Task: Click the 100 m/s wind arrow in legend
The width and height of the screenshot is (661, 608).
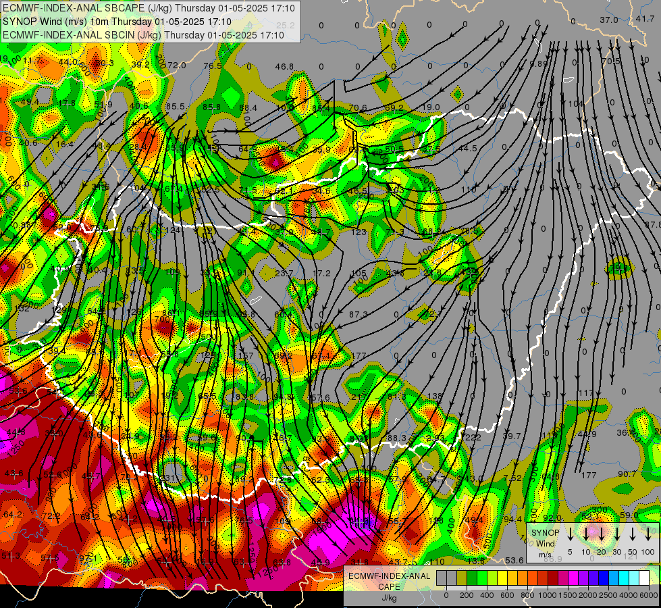Action: click(x=648, y=534)
